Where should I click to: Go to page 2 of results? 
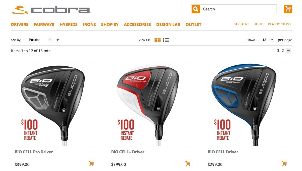[283, 51]
